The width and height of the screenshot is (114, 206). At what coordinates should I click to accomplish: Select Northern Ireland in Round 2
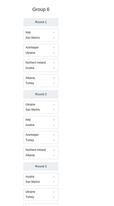35,150
